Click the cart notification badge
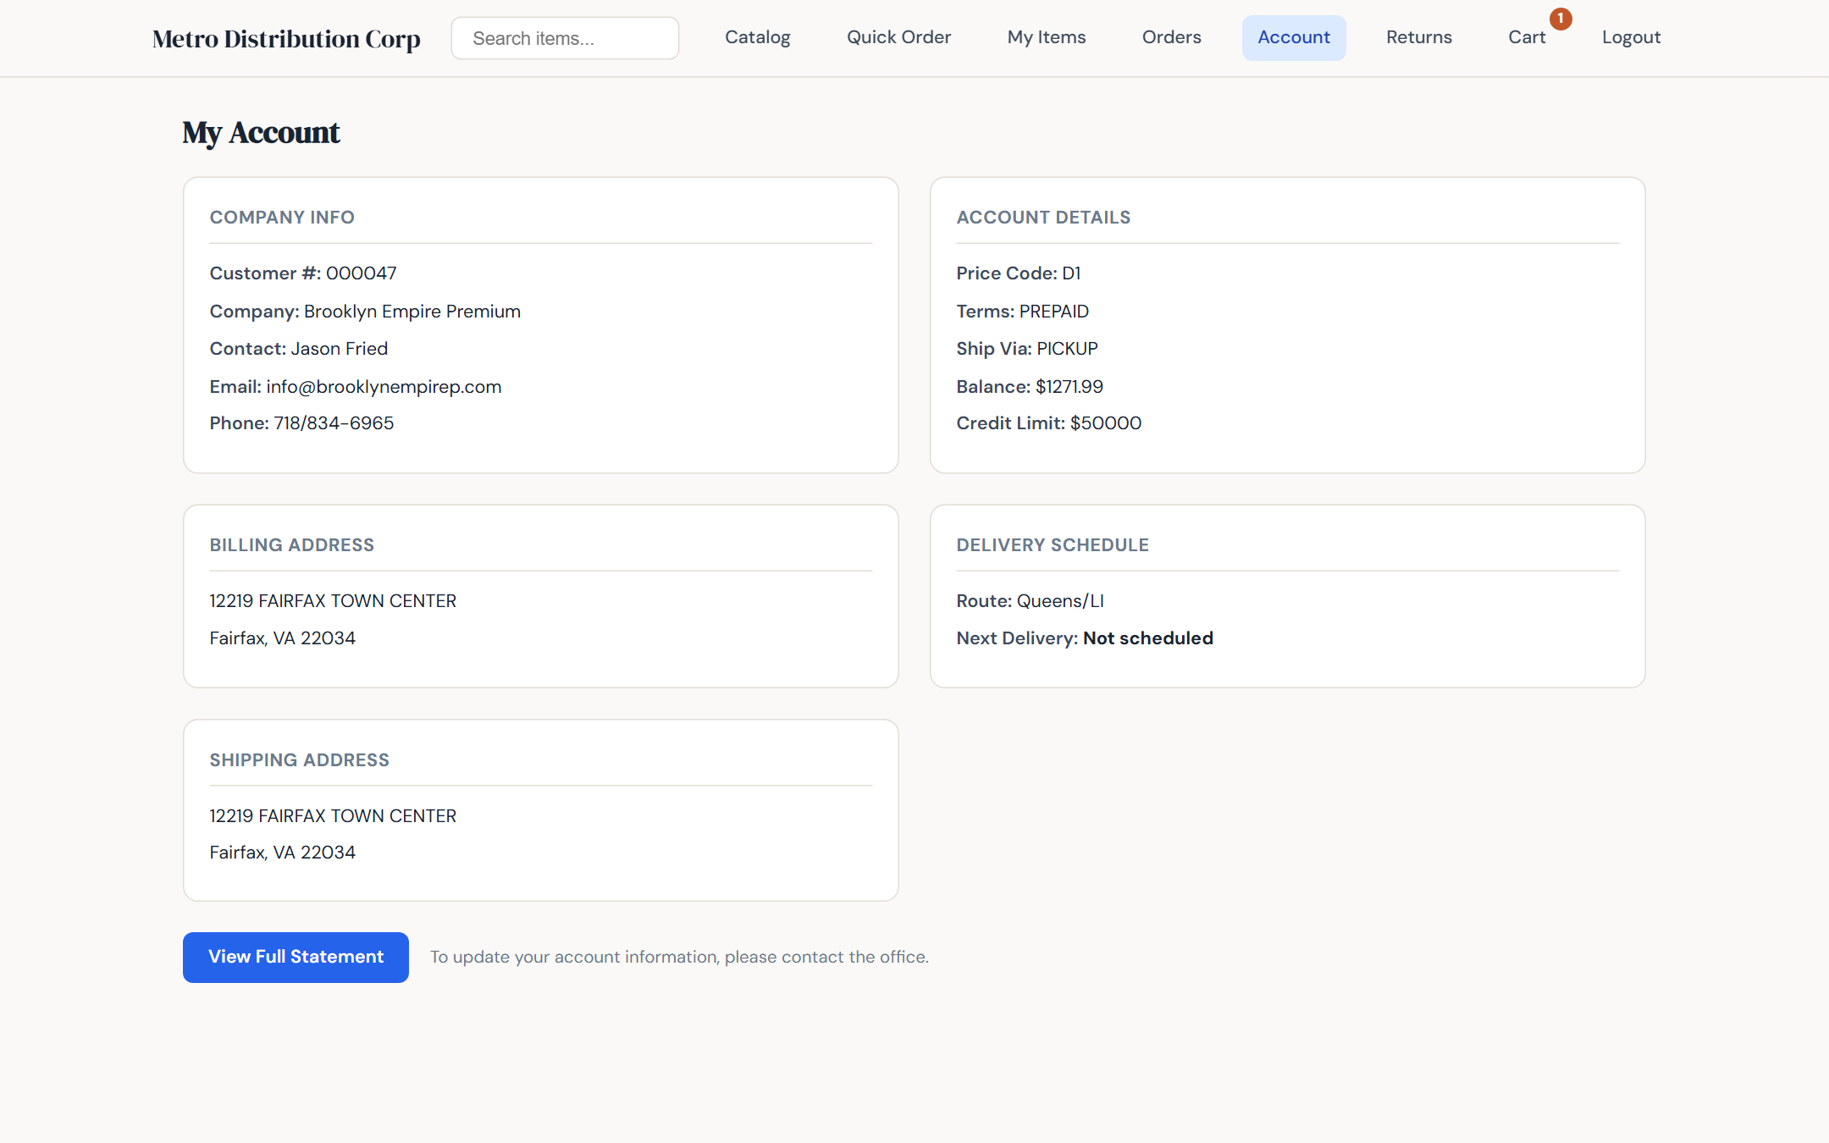Screen dimensions: 1829x1143 [x=1560, y=18]
